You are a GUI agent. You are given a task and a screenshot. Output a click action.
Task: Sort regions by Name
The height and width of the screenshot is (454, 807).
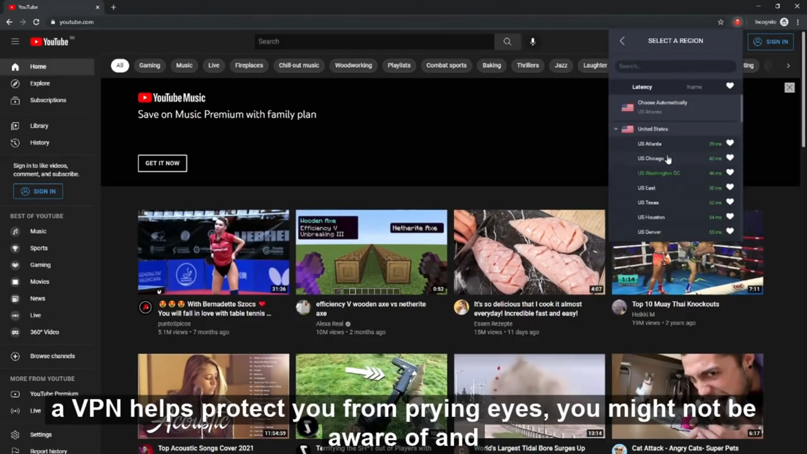pyautogui.click(x=694, y=87)
